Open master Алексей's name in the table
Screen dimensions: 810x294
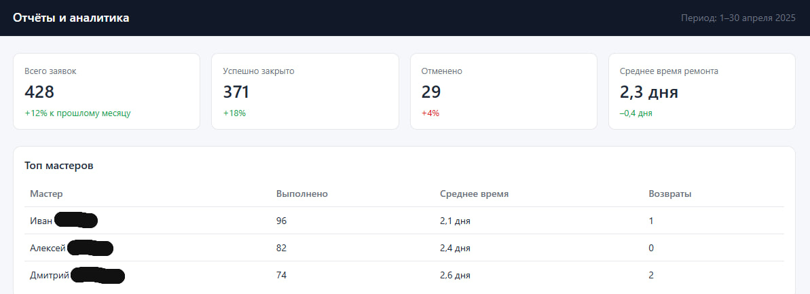point(48,249)
